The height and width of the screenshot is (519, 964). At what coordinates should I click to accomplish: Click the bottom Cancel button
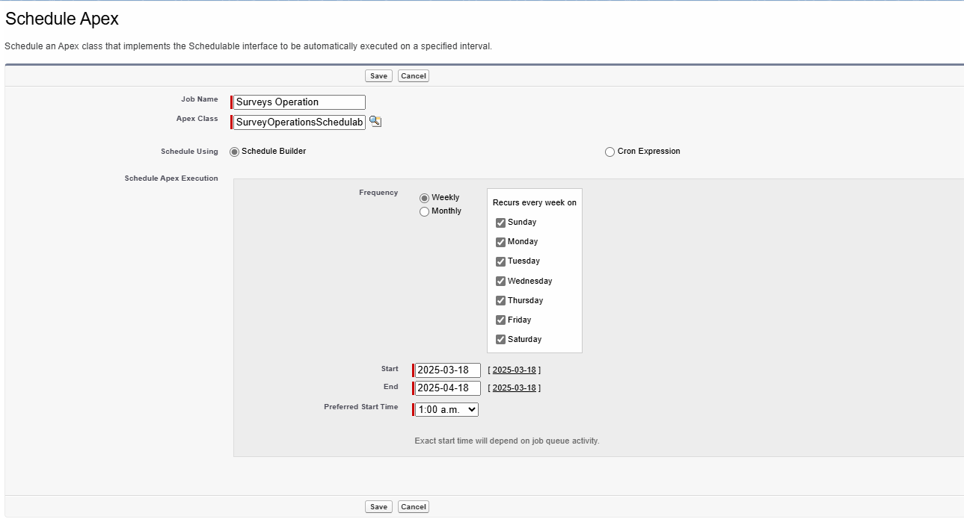413,506
